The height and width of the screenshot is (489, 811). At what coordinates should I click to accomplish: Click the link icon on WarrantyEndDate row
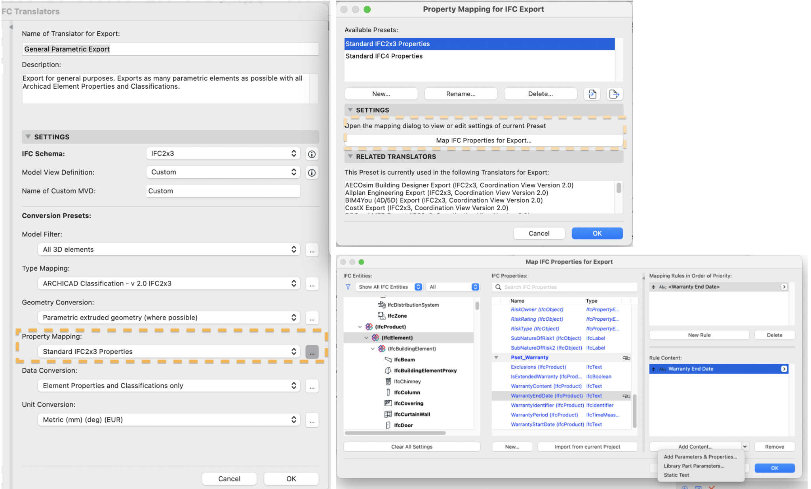pos(626,396)
